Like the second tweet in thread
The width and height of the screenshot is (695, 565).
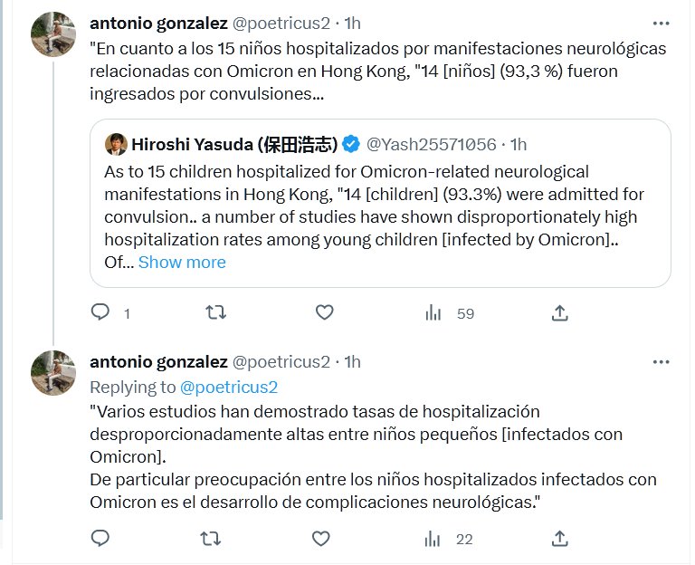click(x=320, y=539)
